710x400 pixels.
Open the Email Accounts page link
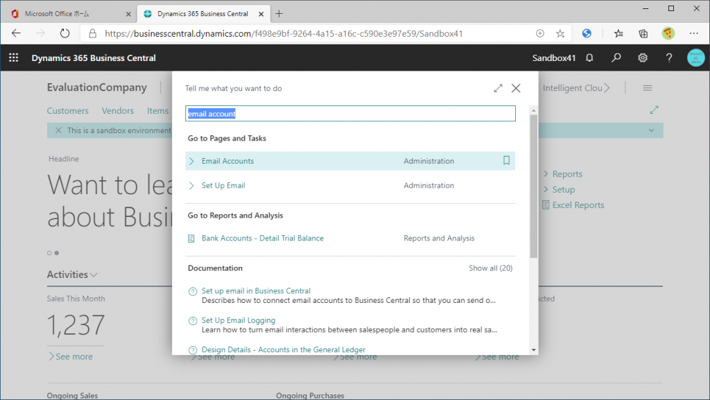pyautogui.click(x=227, y=161)
